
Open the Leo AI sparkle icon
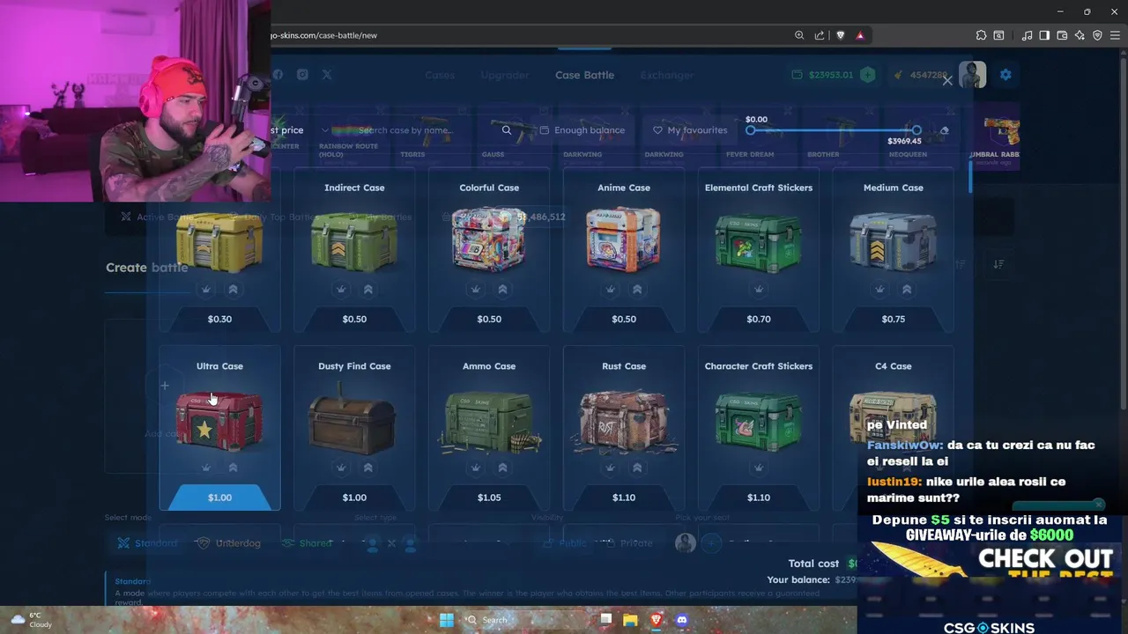pos(1080,35)
